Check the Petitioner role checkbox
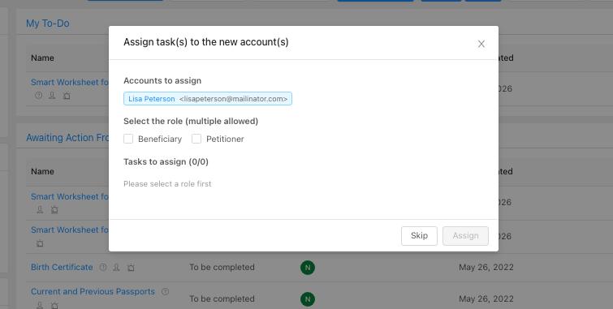The width and height of the screenshot is (613, 309). 196,139
